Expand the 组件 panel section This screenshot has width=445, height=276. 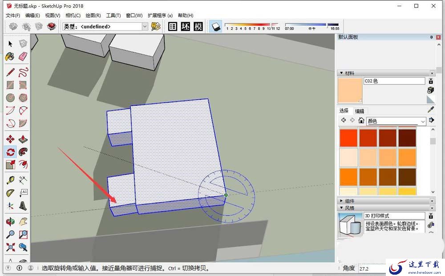pyautogui.click(x=341, y=200)
